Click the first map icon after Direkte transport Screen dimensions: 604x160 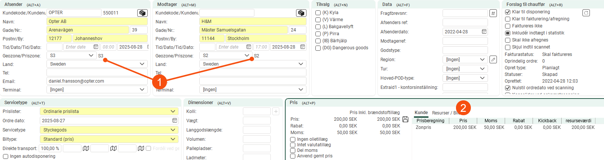click(x=86, y=149)
